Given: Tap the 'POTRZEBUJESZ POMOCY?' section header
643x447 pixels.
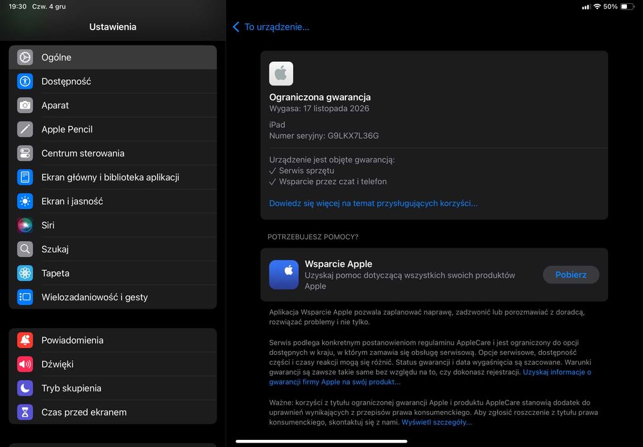Looking at the screenshot, I should click(313, 237).
